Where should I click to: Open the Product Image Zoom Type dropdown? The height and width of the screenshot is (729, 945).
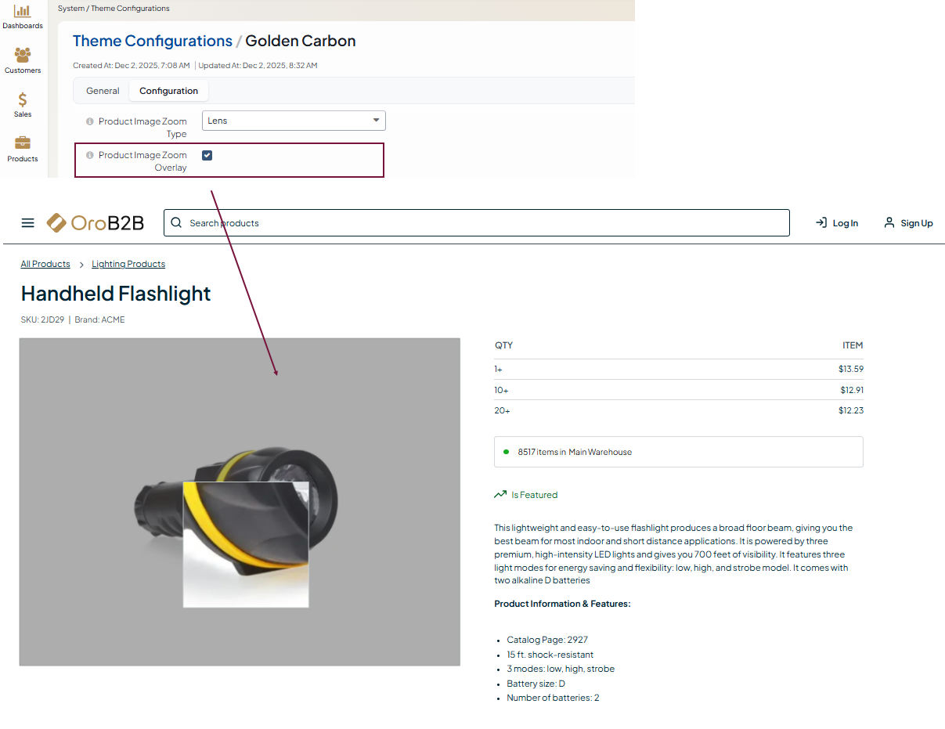(294, 121)
